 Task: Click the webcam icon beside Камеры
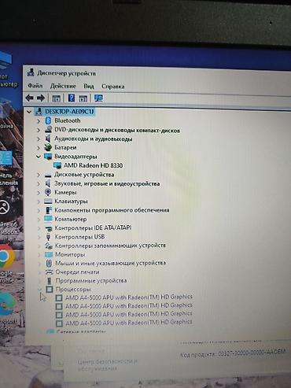pyautogui.click(x=48, y=192)
